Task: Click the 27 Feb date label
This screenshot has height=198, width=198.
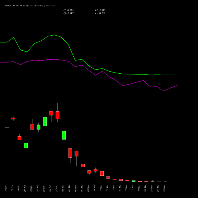Action: pyautogui.click(x=57, y=188)
